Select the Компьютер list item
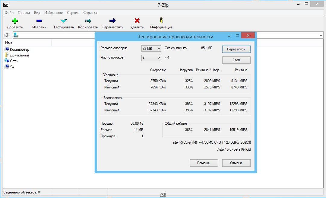Viewport: 326px width, 198px height. [x=20, y=49]
